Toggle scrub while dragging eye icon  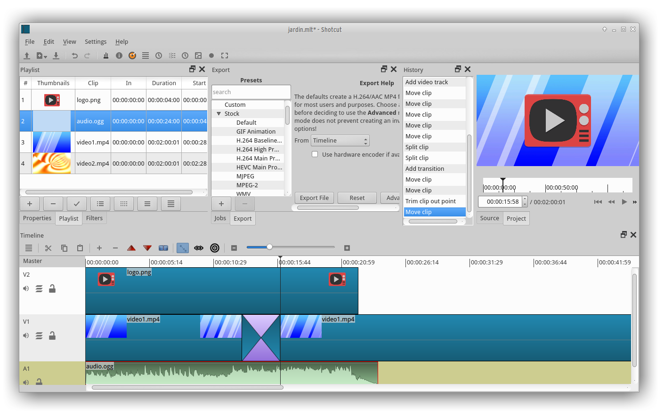coord(199,248)
